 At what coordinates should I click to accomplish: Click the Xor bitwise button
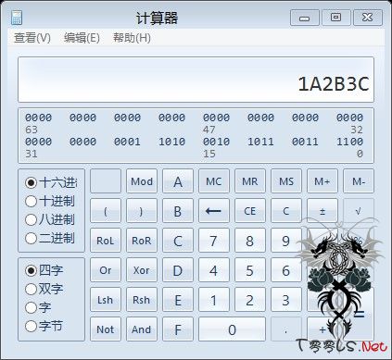click(x=142, y=270)
